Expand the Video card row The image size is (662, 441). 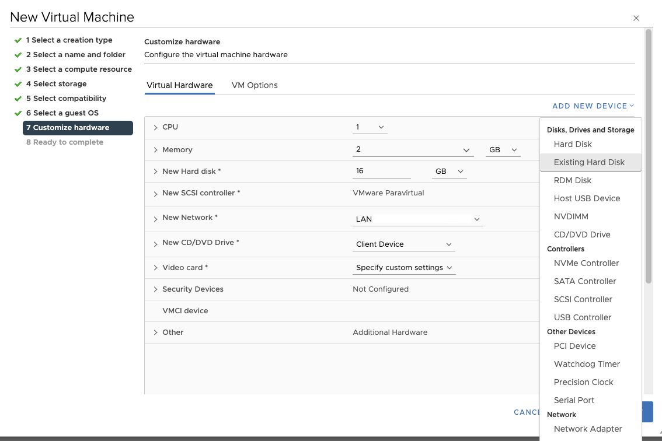click(x=156, y=268)
